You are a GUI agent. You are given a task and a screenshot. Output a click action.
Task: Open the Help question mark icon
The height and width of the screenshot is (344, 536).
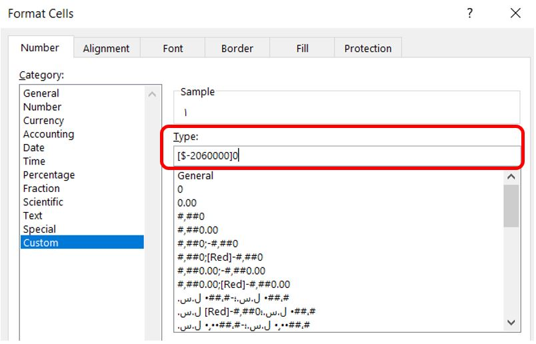coord(470,13)
